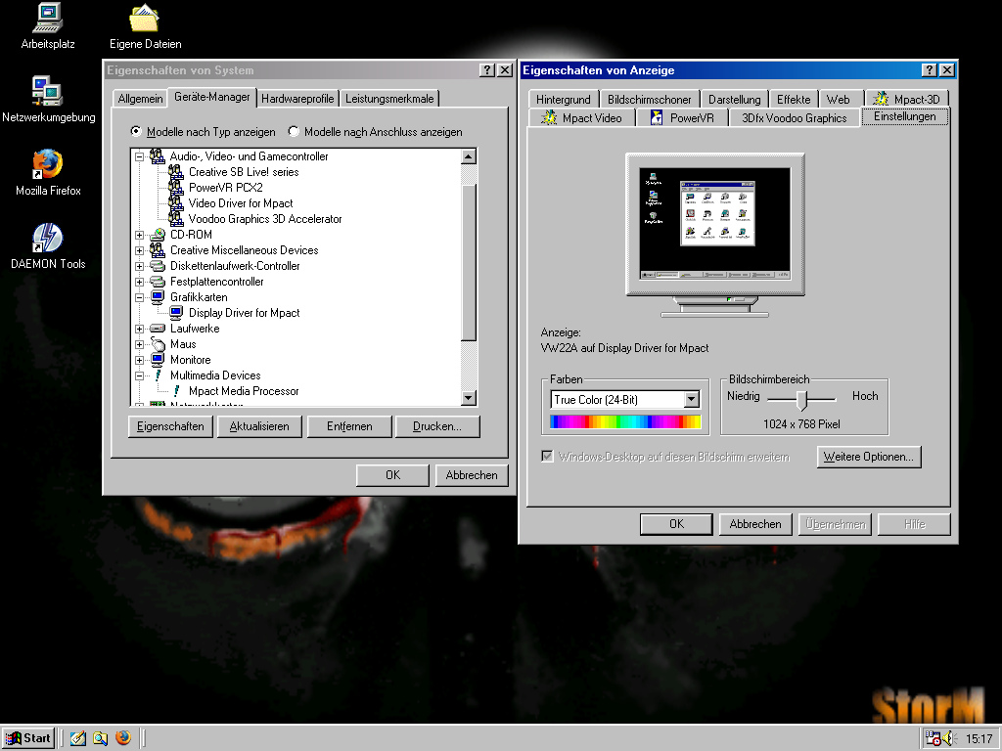The height and width of the screenshot is (751, 1002).
Task: Click Abbrechen in Eigenschaften von Anzeige
Action: [755, 524]
